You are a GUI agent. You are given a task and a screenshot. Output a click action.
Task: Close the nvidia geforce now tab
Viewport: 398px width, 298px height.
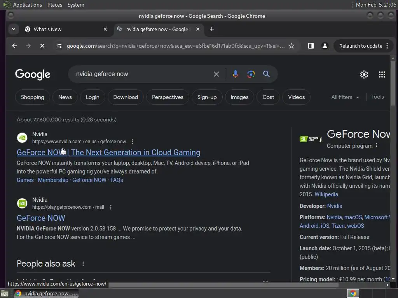point(198,29)
